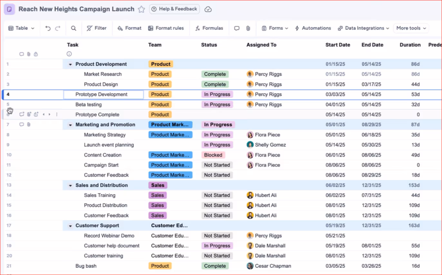442x275 pixels.
Task: Open the More tools dropdown
Action: pyautogui.click(x=411, y=28)
